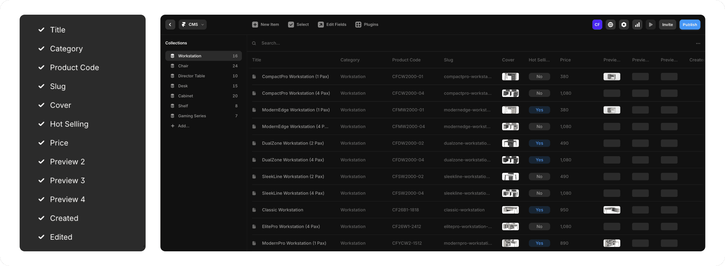Click cover thumbnail of DualZone Workstation (2 Pax)

coord(510,143)
